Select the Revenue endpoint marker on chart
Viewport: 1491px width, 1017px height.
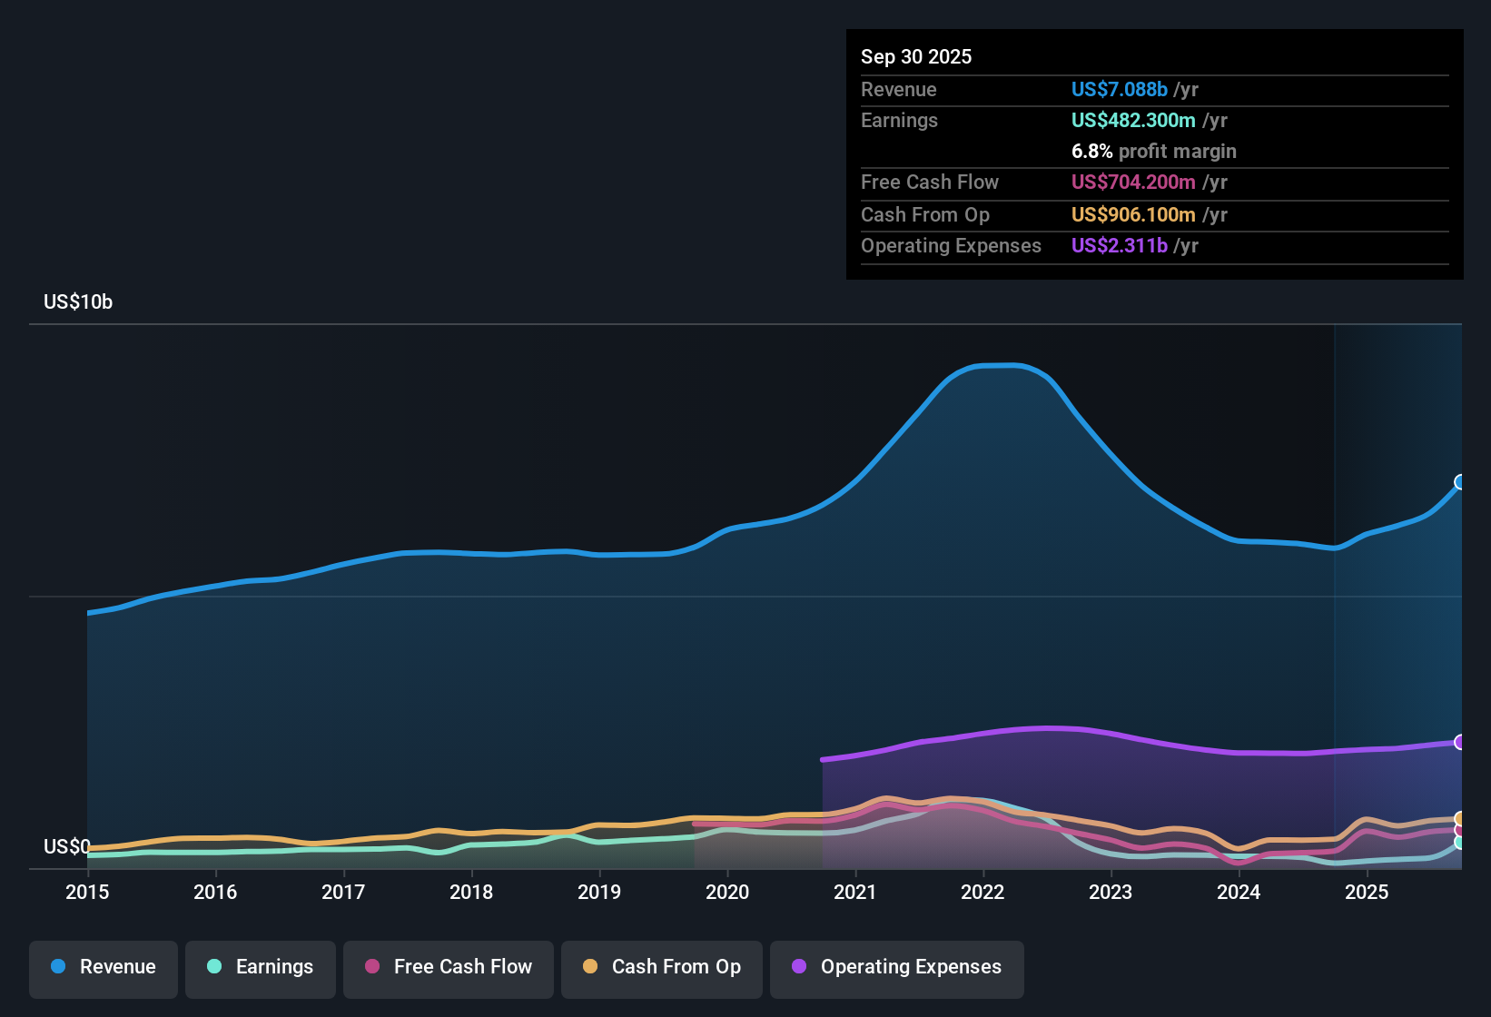(x=1461, y=482)
